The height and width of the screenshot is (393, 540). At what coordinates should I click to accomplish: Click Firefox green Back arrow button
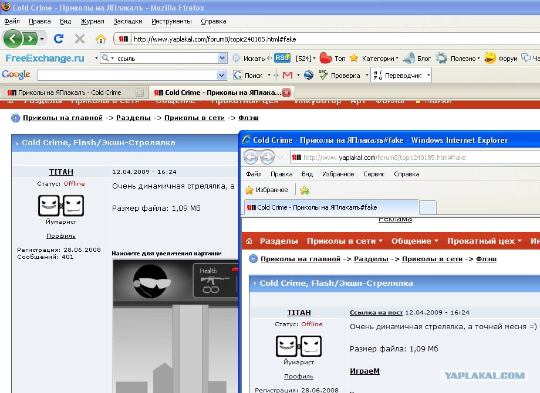[12, 39]
